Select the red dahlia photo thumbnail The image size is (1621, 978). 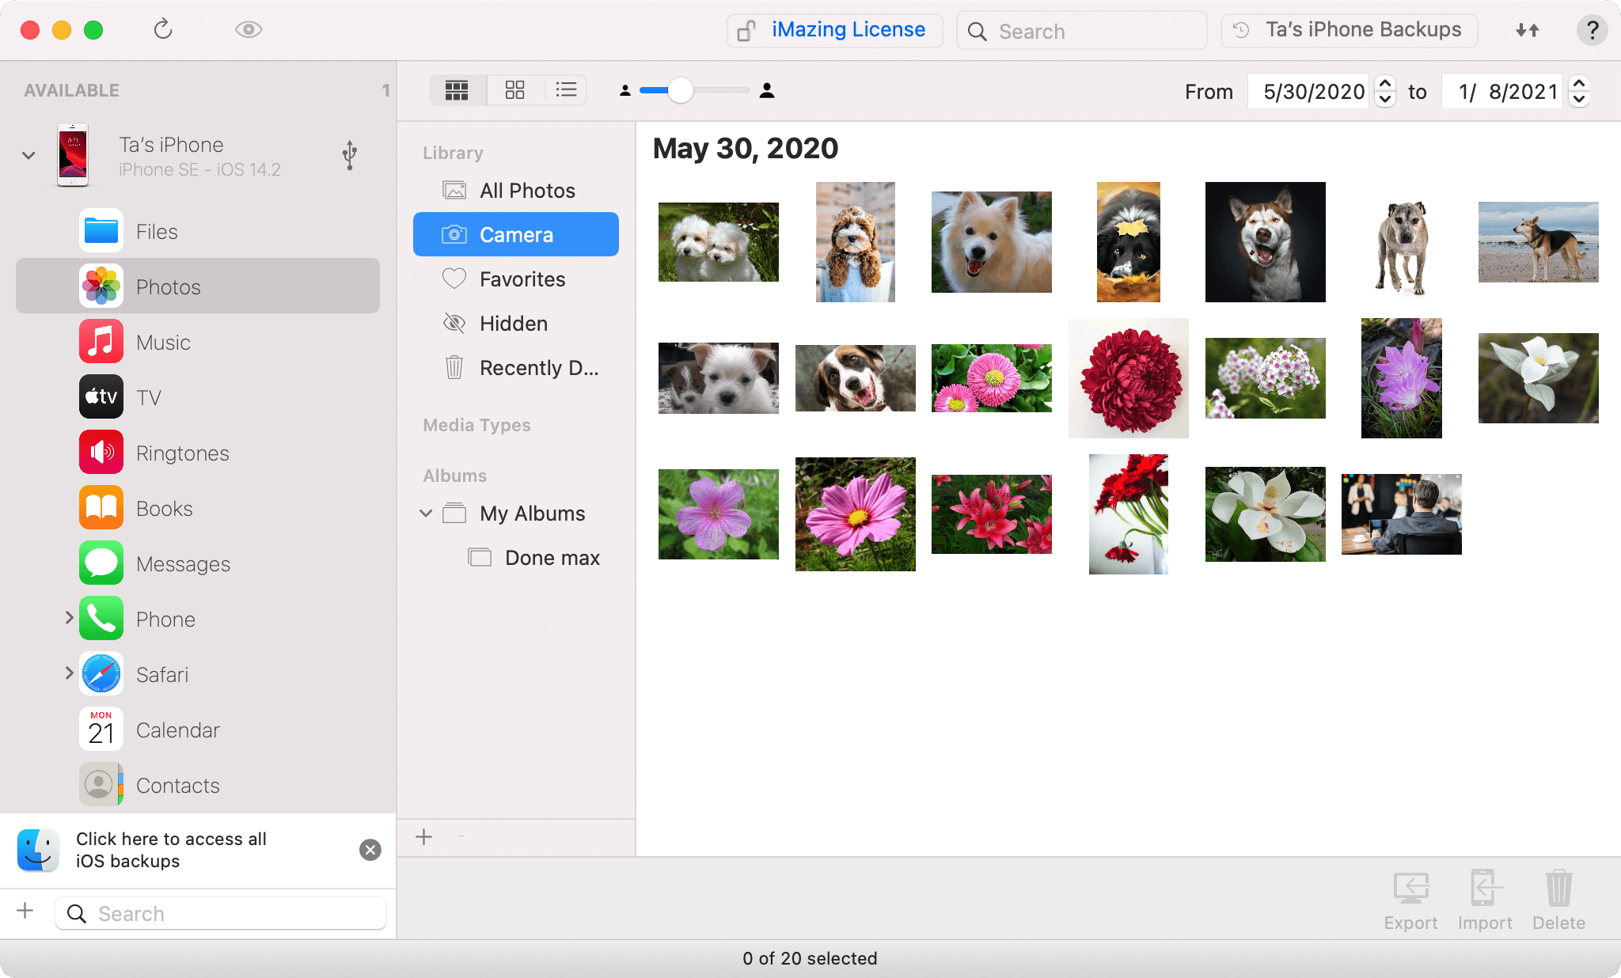coord(1128,377)
